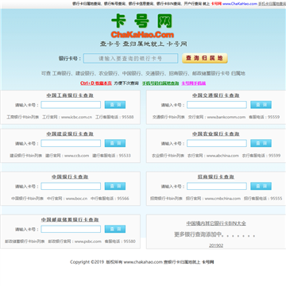Open the 中国工商银行卡查询 heading link

click(70, 95)
